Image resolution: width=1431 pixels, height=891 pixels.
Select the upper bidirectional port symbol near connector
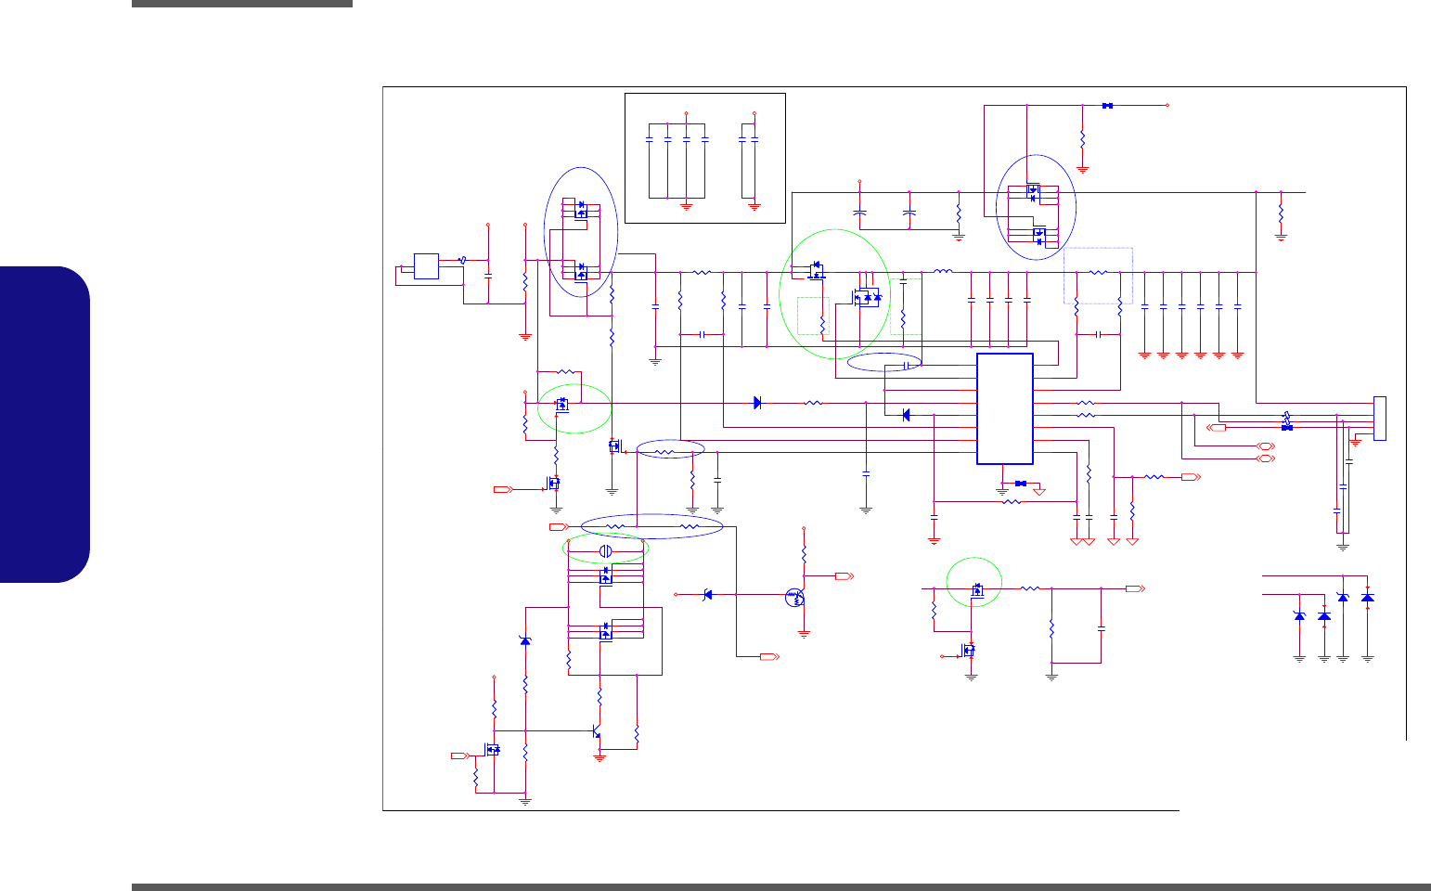[x=1264, y=446]
